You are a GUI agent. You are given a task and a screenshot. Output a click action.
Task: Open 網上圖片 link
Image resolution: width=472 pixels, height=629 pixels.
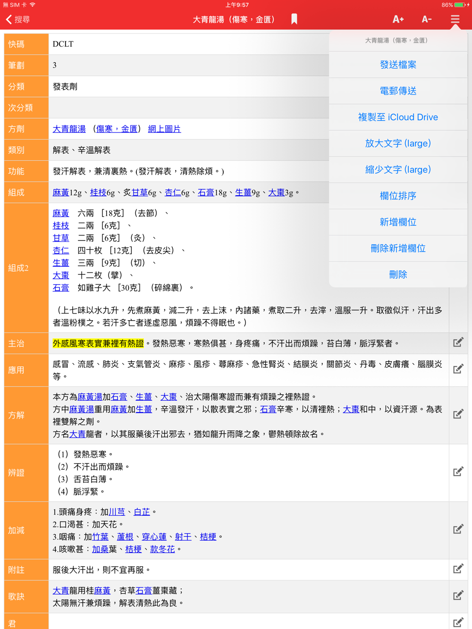tap(164, 129)
